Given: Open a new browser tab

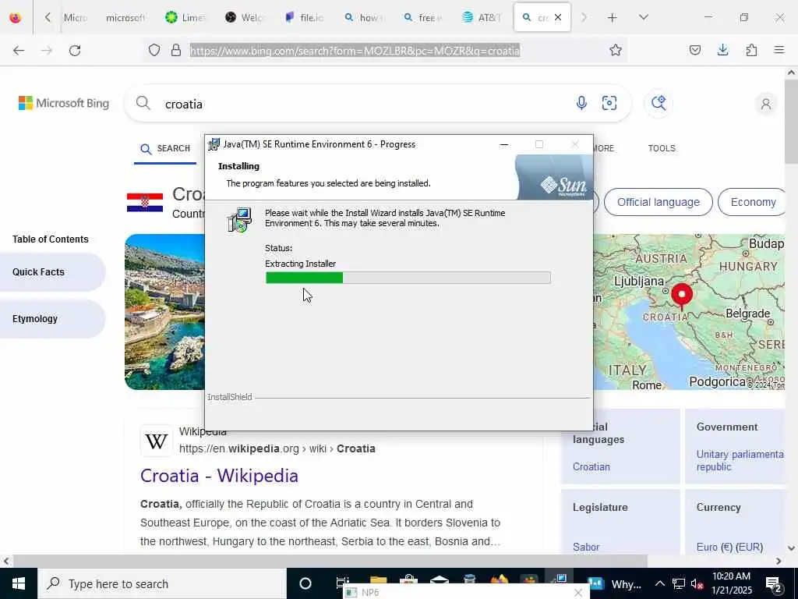Looking at the screenshot, I should click(613, 17).
